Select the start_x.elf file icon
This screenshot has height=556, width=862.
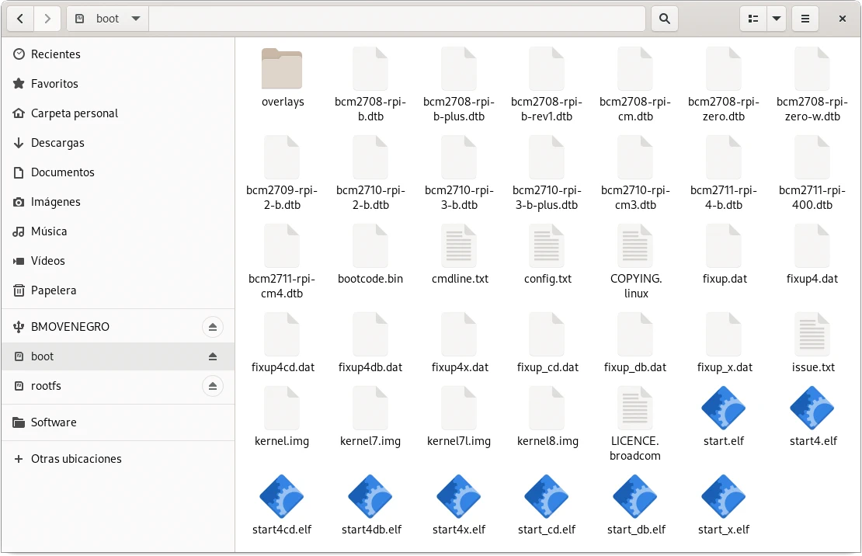click(723, 497)
